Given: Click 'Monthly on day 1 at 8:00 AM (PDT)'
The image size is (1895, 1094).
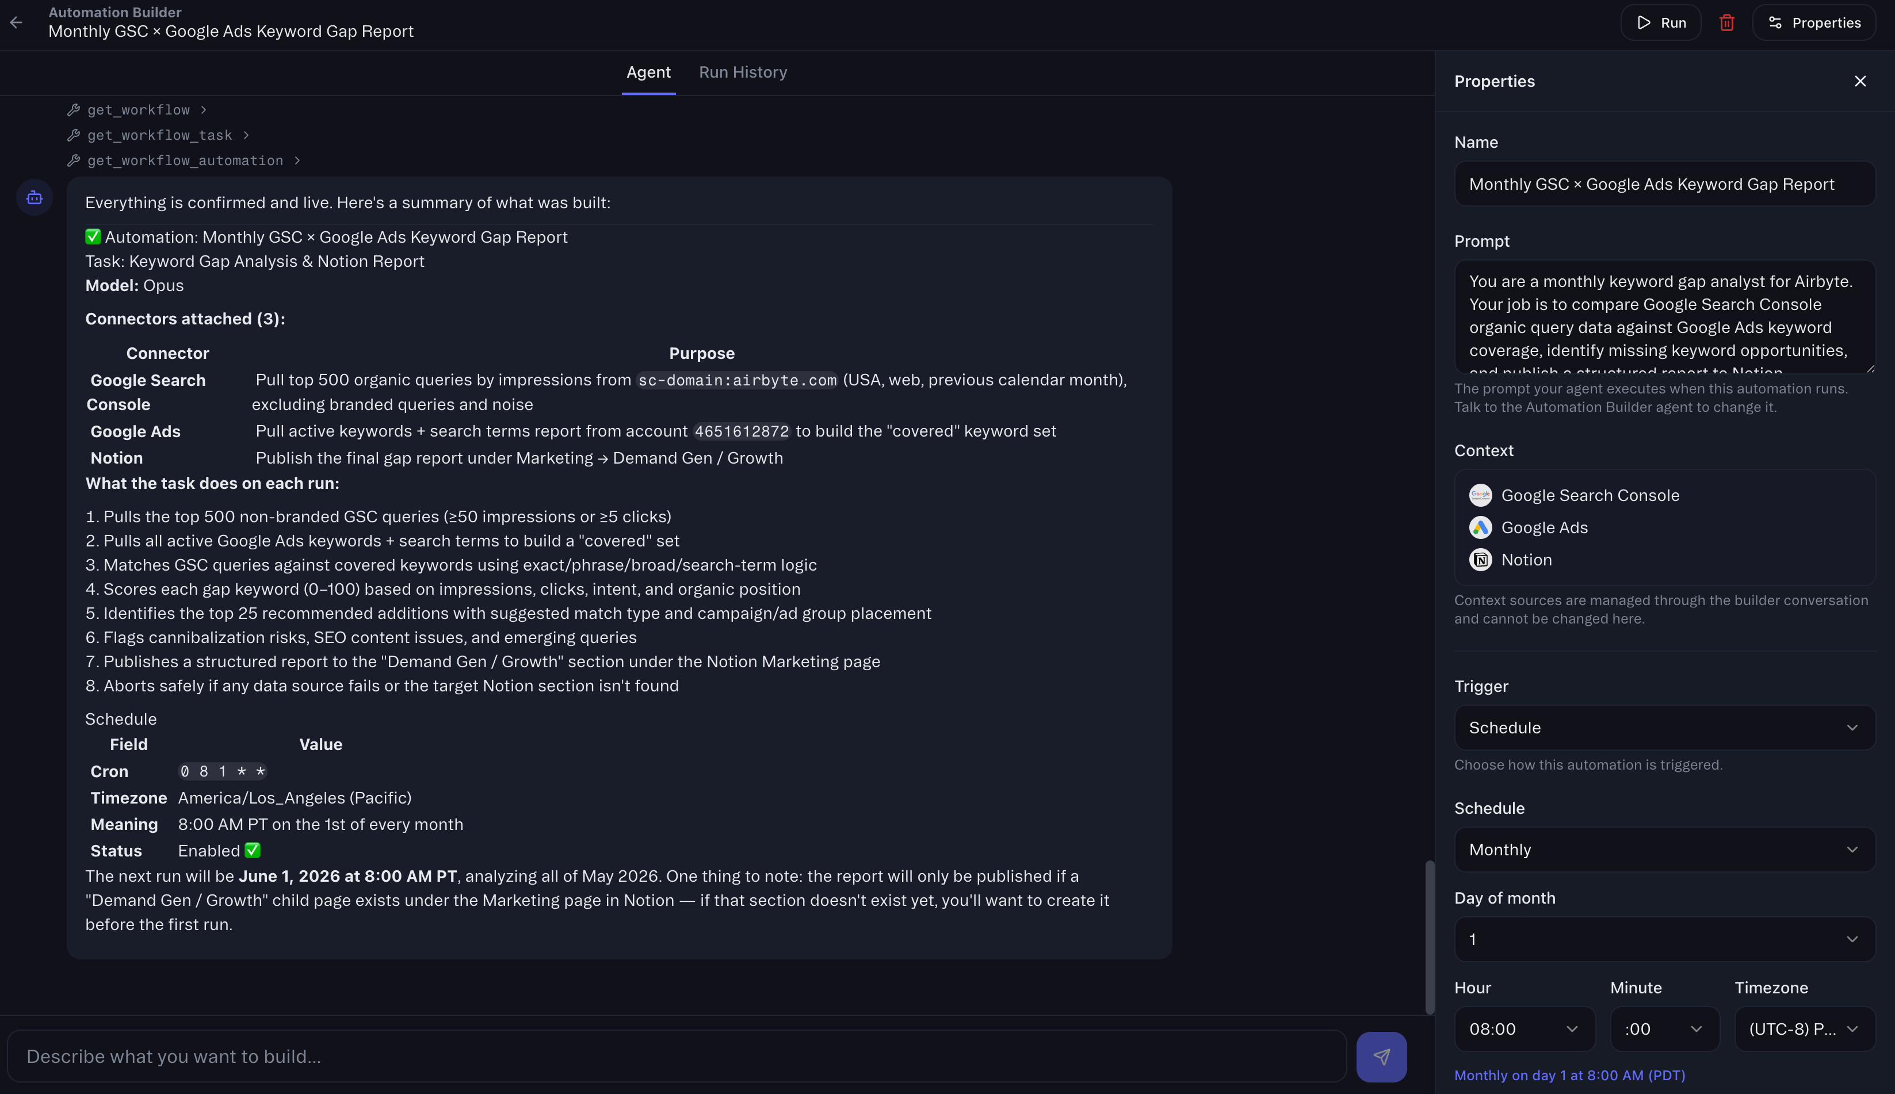Looking at the screenshot, I should [x=1569, y=1075].
